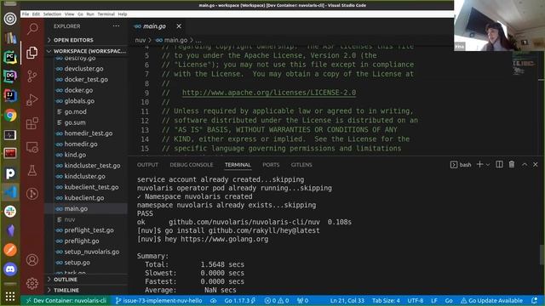Open Discord from the dock
The width and height of the screenshot is (545, 306).
(10, 269)
